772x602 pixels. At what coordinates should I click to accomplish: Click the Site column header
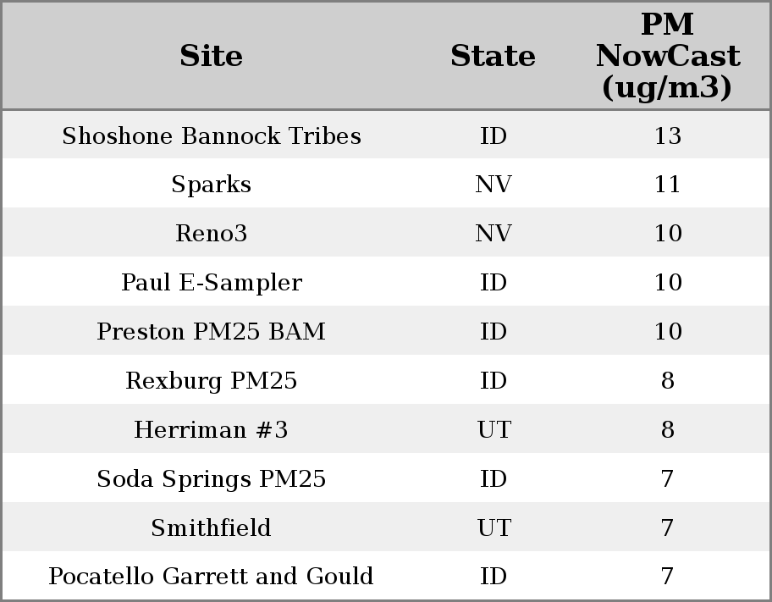pos(211,56)
